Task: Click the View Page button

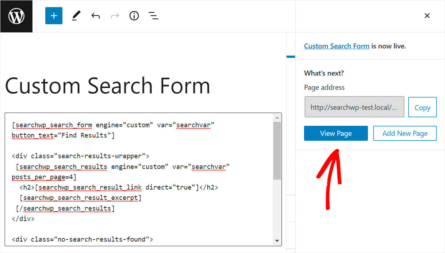Action: tap(336, 133)
